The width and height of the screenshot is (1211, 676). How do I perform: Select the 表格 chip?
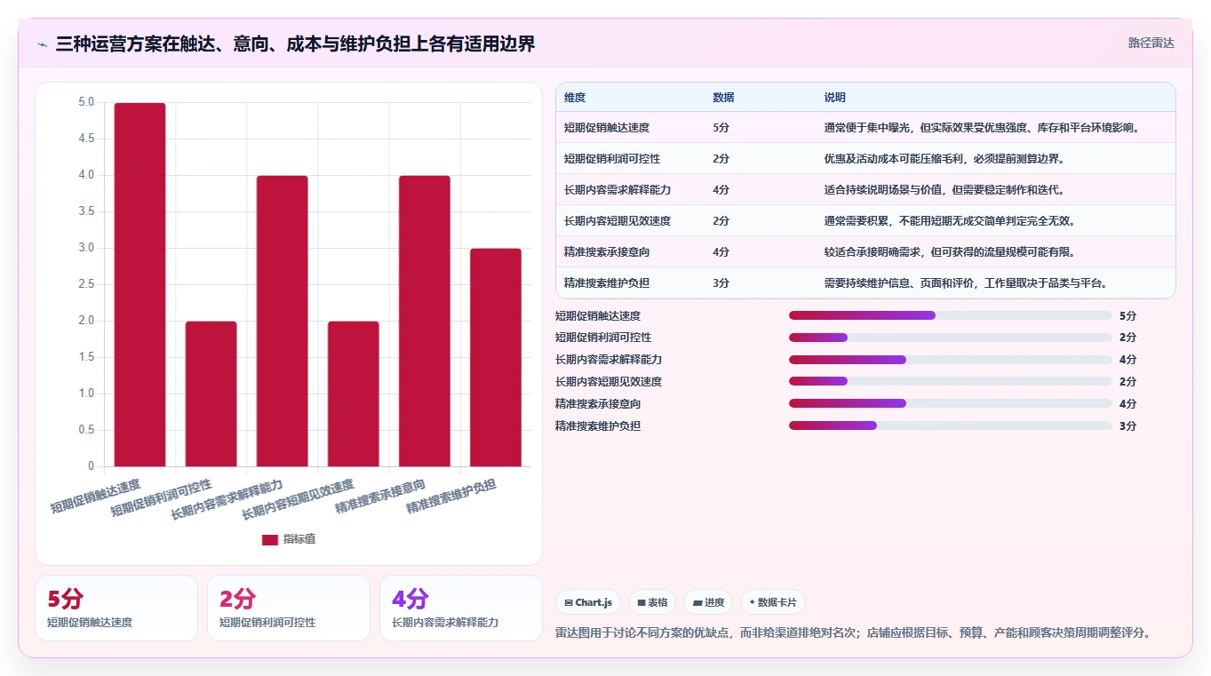click(x=652, y=602)
